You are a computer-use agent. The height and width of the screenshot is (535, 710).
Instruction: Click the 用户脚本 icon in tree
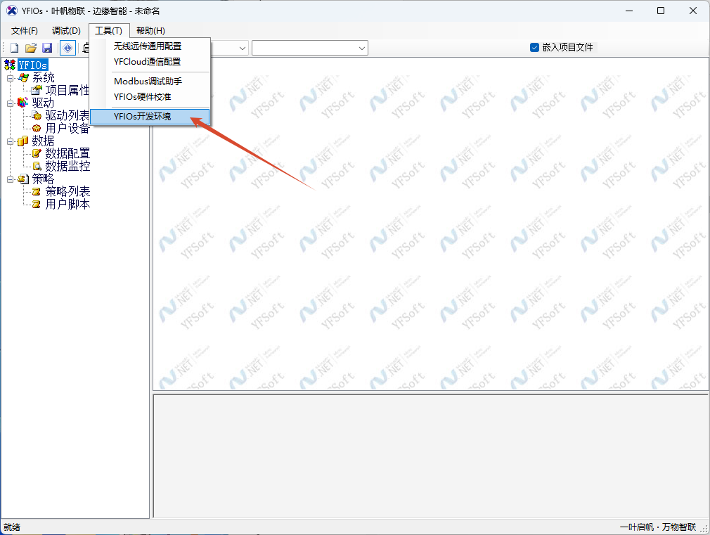(37, 205)
